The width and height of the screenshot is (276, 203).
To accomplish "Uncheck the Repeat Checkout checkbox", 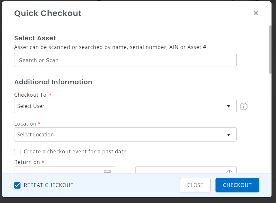I will tap(17, 185).
